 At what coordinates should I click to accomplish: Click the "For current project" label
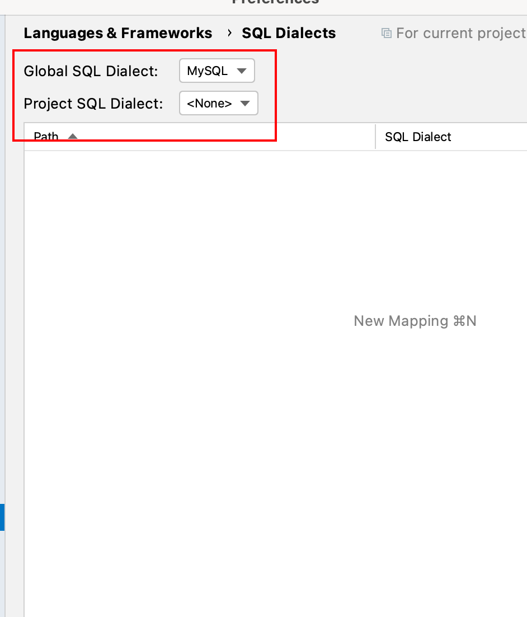point(459,33)
